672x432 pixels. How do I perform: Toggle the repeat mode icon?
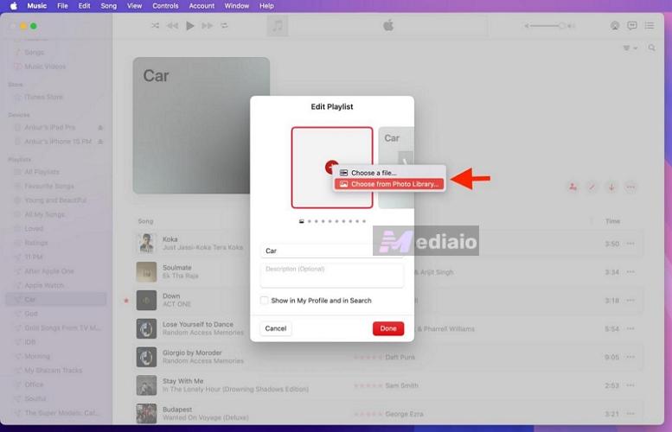[x=224, y=26]
